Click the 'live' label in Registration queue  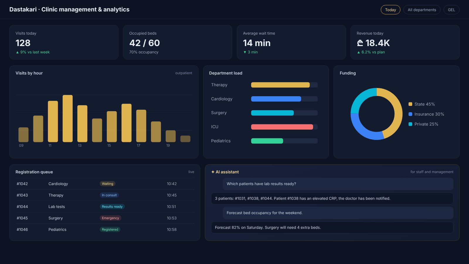(191, 172)
